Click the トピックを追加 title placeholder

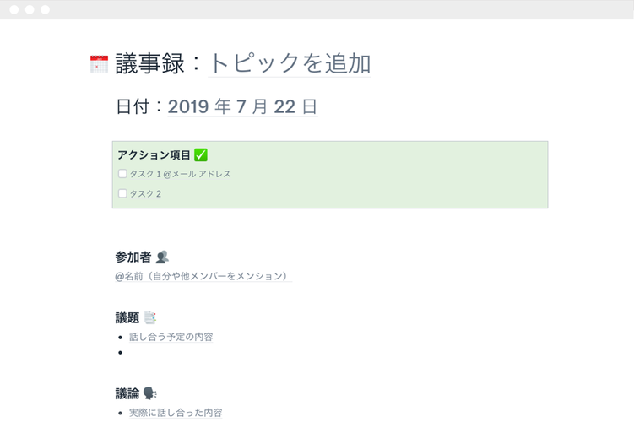pos(289,63)
